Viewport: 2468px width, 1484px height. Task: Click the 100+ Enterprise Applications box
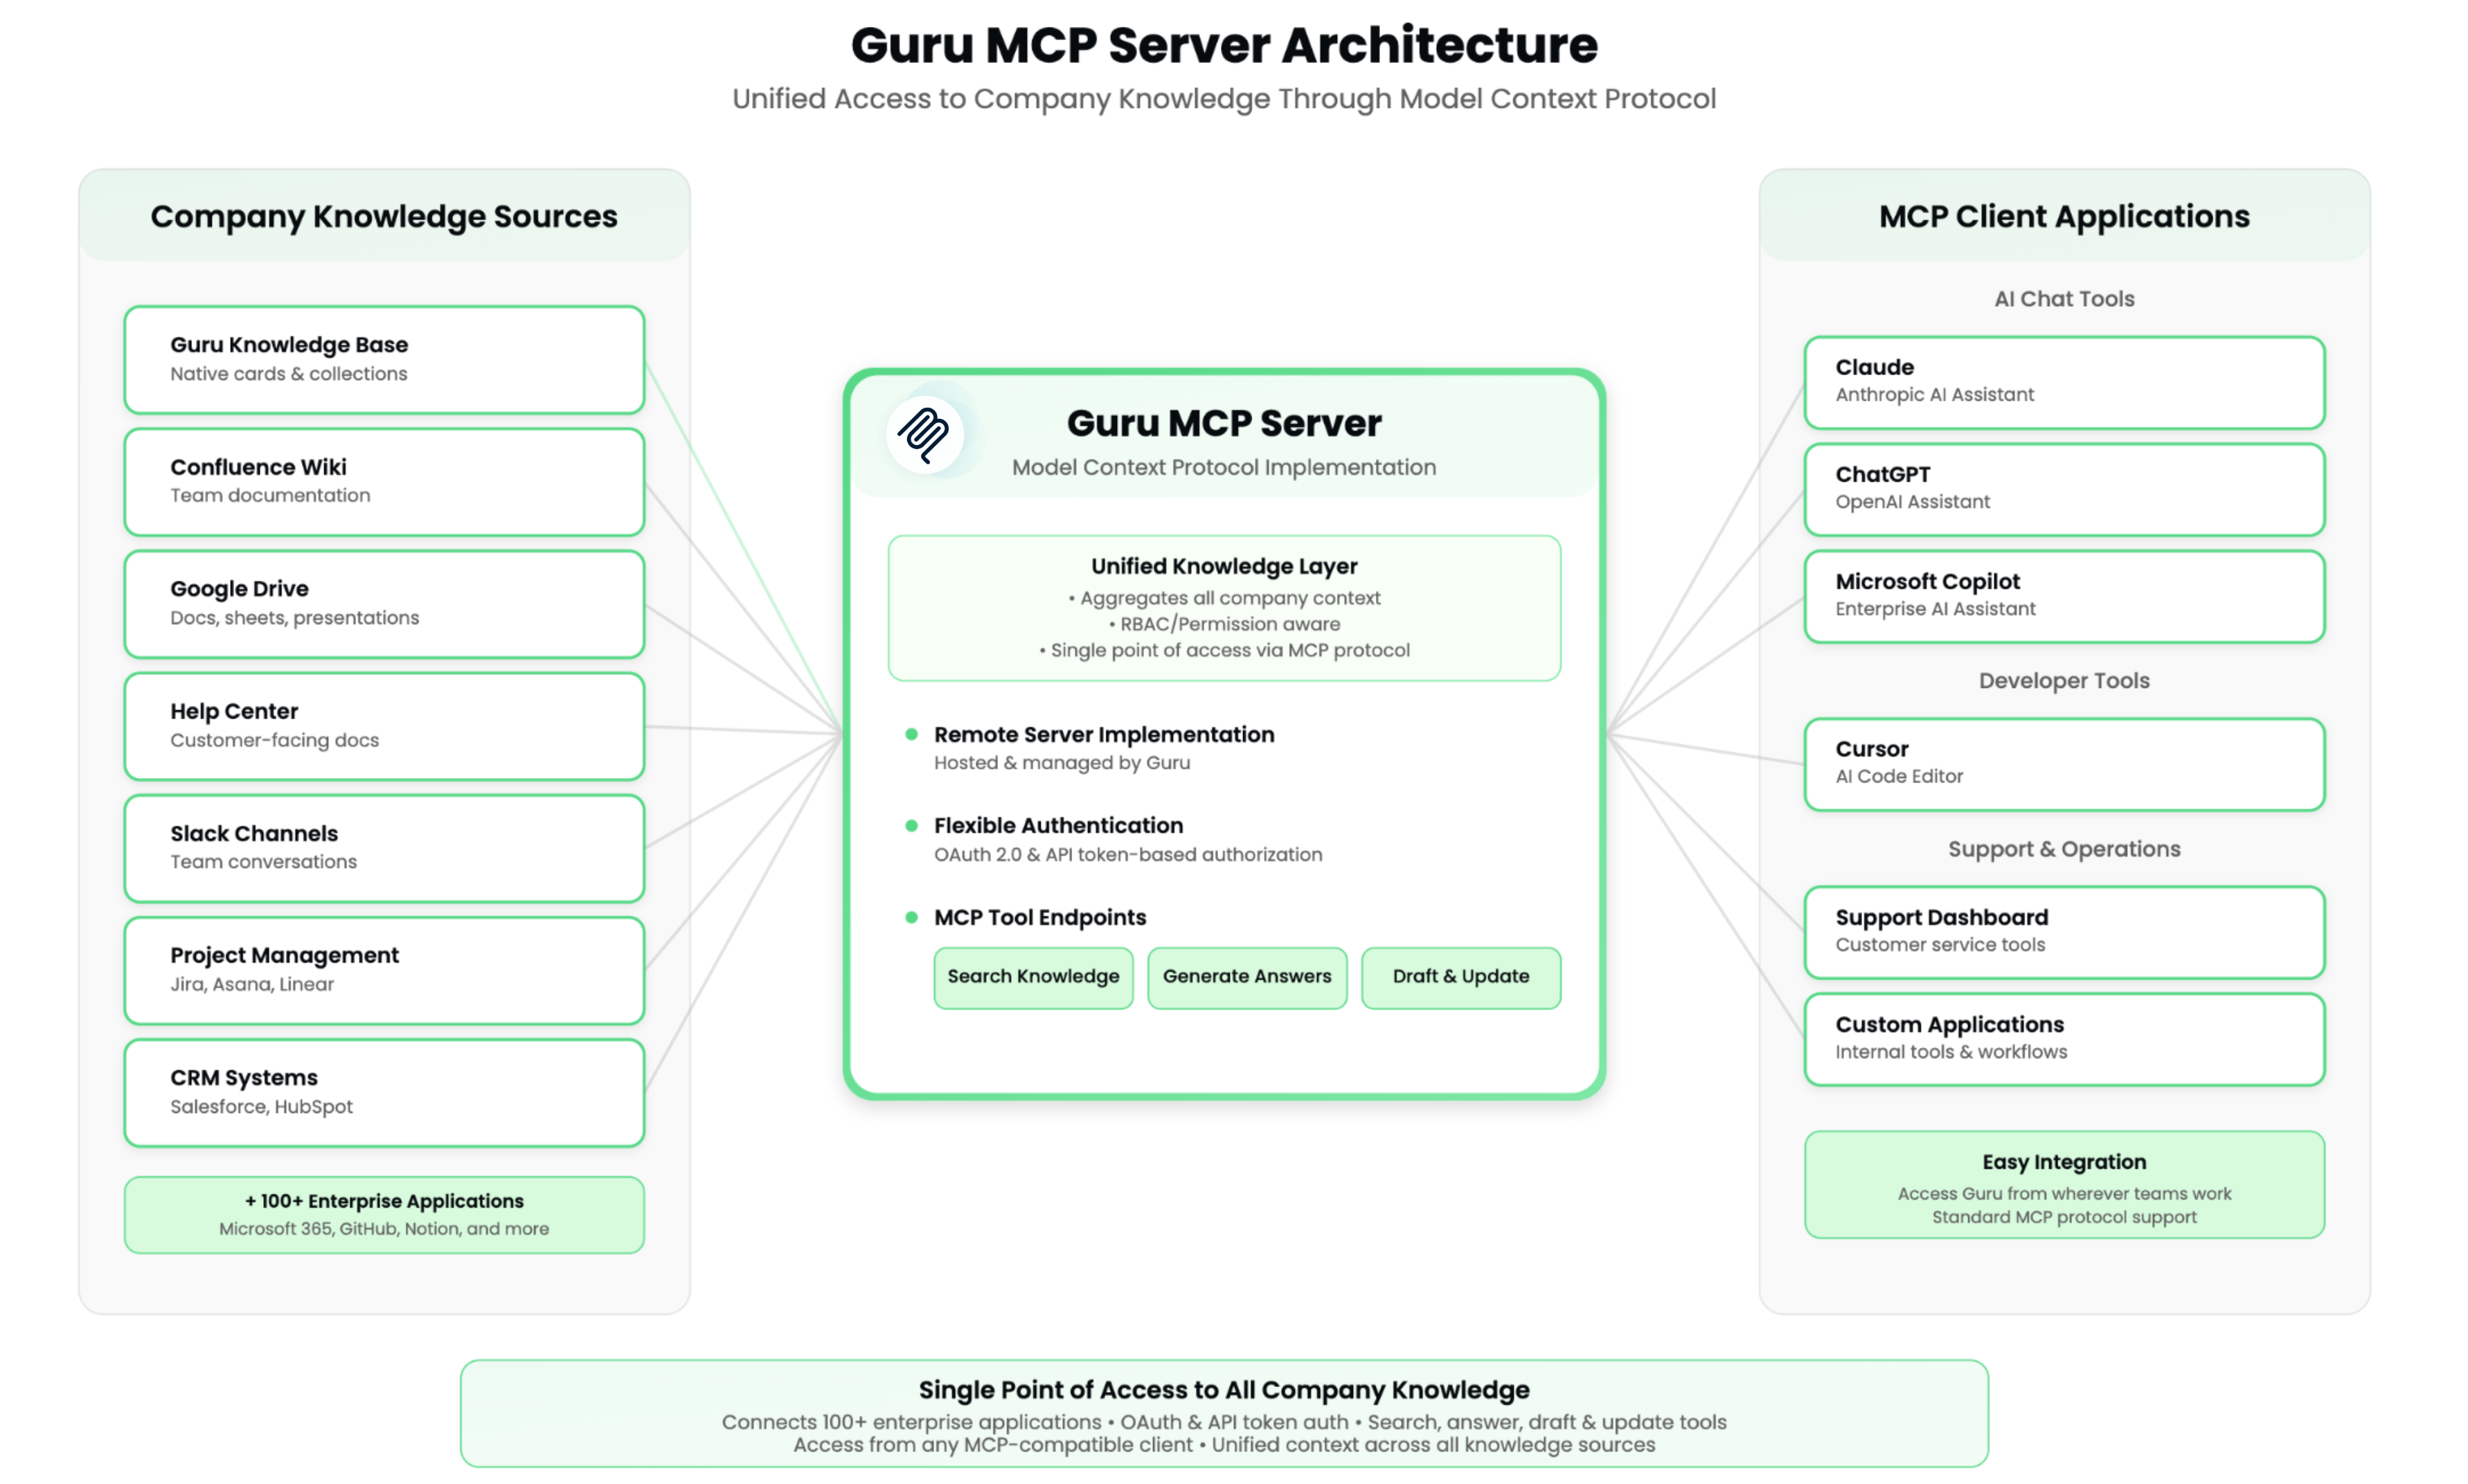point(384,1214)
